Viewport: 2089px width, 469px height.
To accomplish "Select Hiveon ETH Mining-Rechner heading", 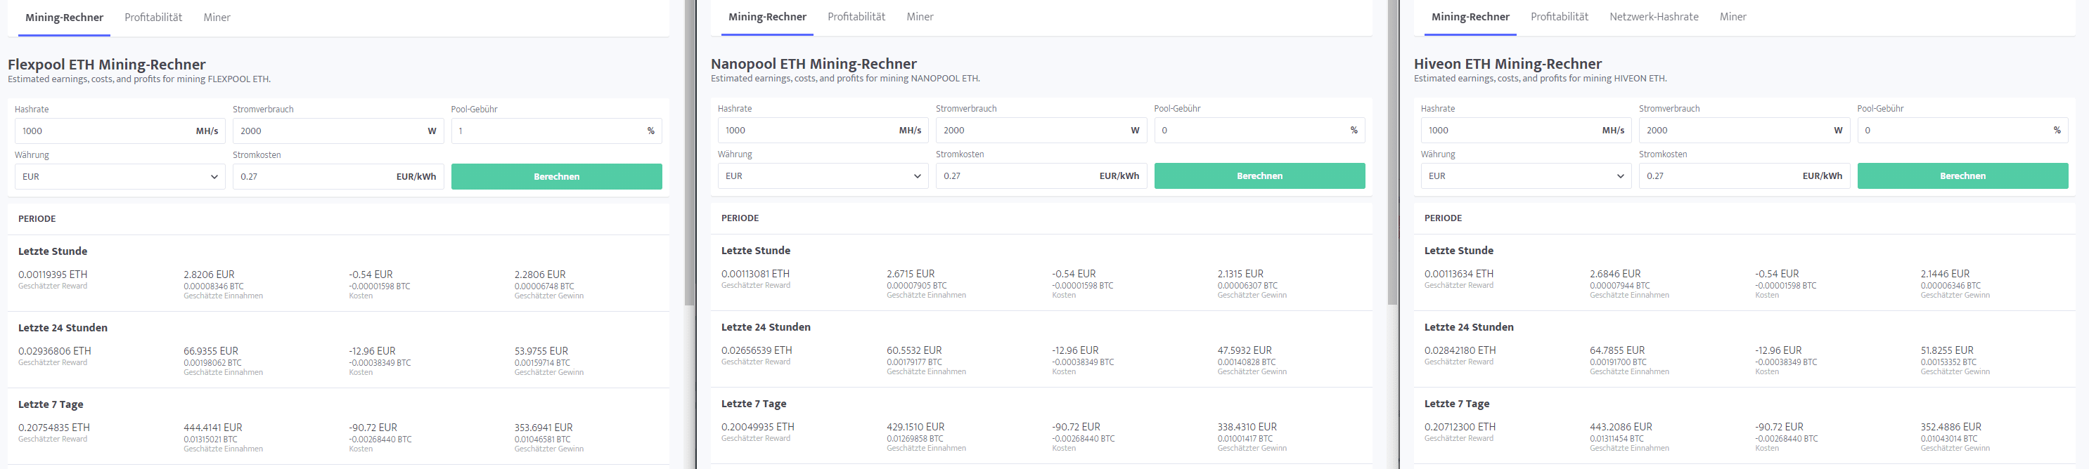I will coord(1508,64).
